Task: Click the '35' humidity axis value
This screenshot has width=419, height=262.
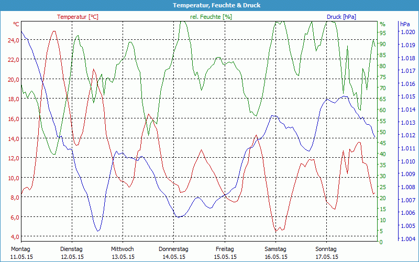Action: [x=383, y=165]
